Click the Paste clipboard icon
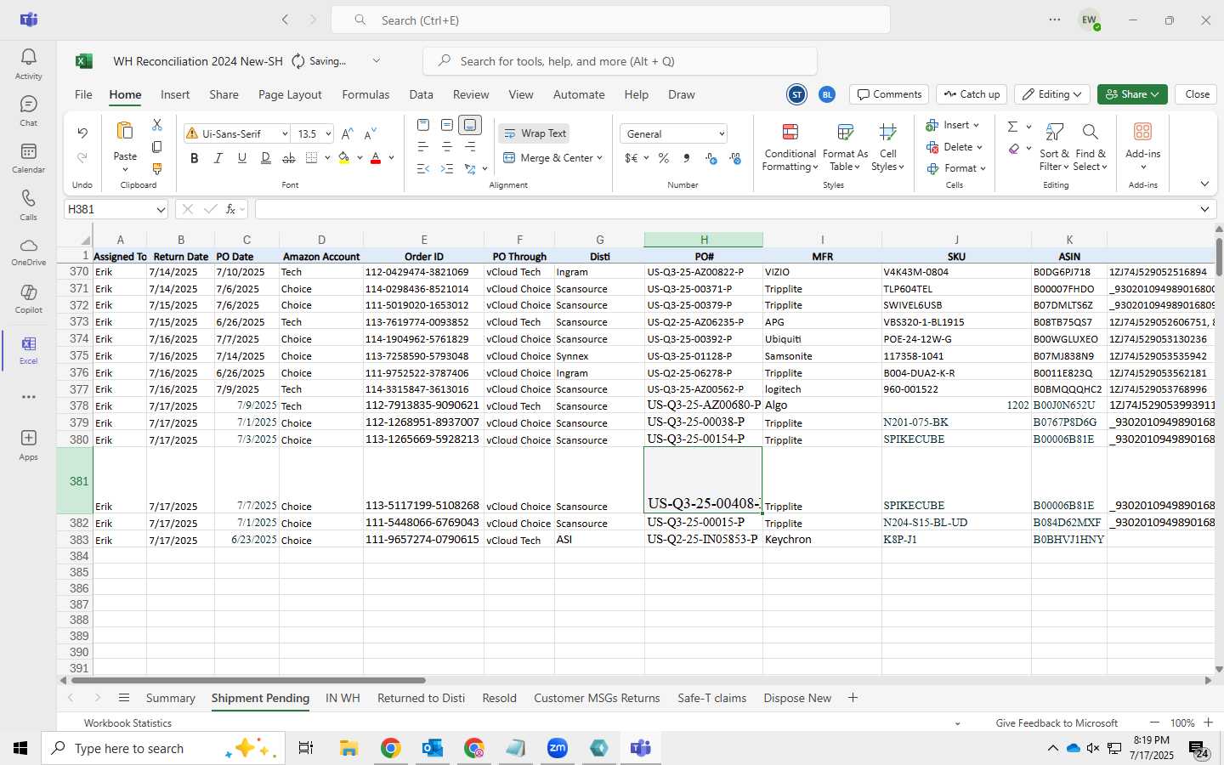Image resolution: width=1224 pixels, height=765 pixels. pyautogui.click(x=125, y=131)
